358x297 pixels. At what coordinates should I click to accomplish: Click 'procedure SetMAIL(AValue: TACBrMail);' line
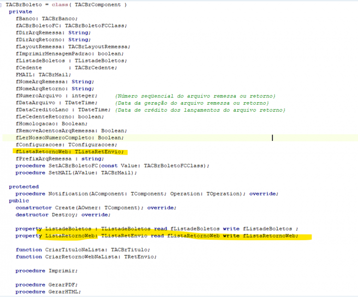pos(76,173)
